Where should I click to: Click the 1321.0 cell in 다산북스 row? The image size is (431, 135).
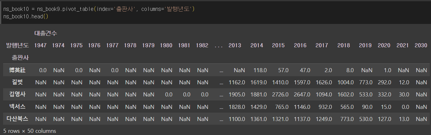point(280,119)
